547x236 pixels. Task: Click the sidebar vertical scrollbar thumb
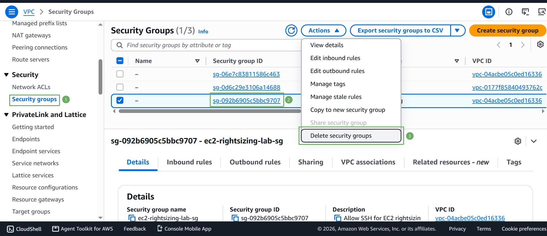click(100, 77)
